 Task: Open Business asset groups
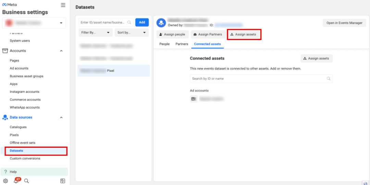click(26, 76)
